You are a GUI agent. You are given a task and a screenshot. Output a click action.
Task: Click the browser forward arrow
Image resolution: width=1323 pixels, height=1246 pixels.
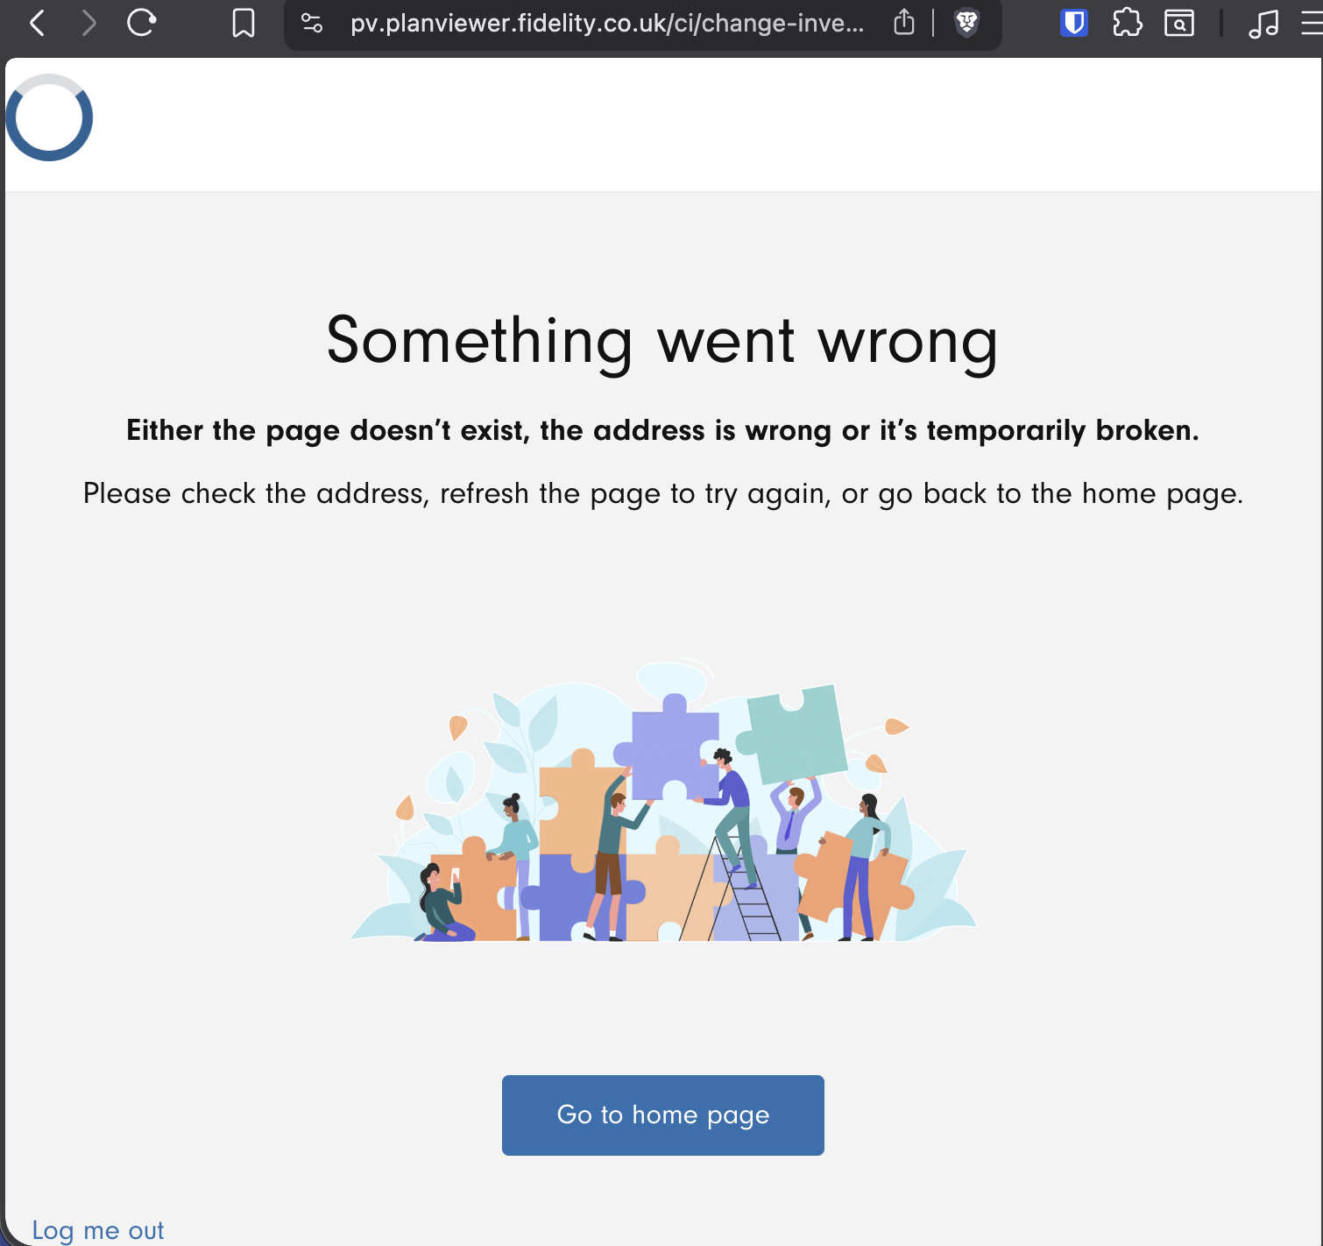tap(88, 23)
